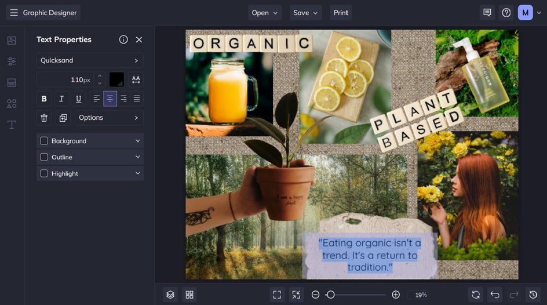Click the shrink-to-fit arrows icon
The image size is (547, 305).
pyautogui.click(x=296, y=295)
